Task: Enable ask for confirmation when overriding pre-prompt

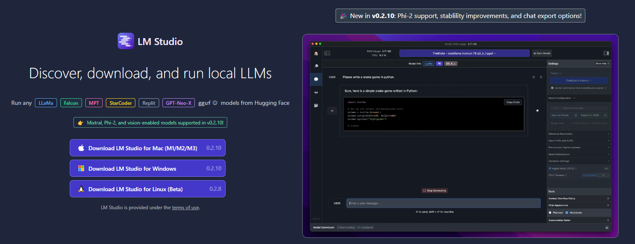Action: point(552,88)
